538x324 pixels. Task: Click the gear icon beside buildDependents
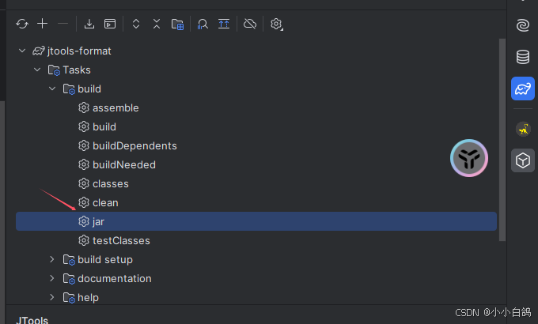click(x=84, y=145)
